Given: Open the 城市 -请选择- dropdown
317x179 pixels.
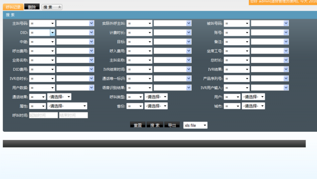Looking at the screenshot, I should [253, 106].
